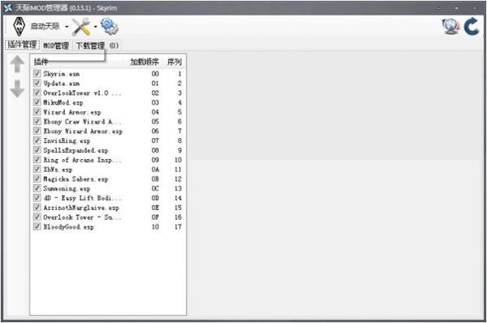
Task: Select the SpellsExpanded.esp plugin name
Action: click(x=75, y=150)
